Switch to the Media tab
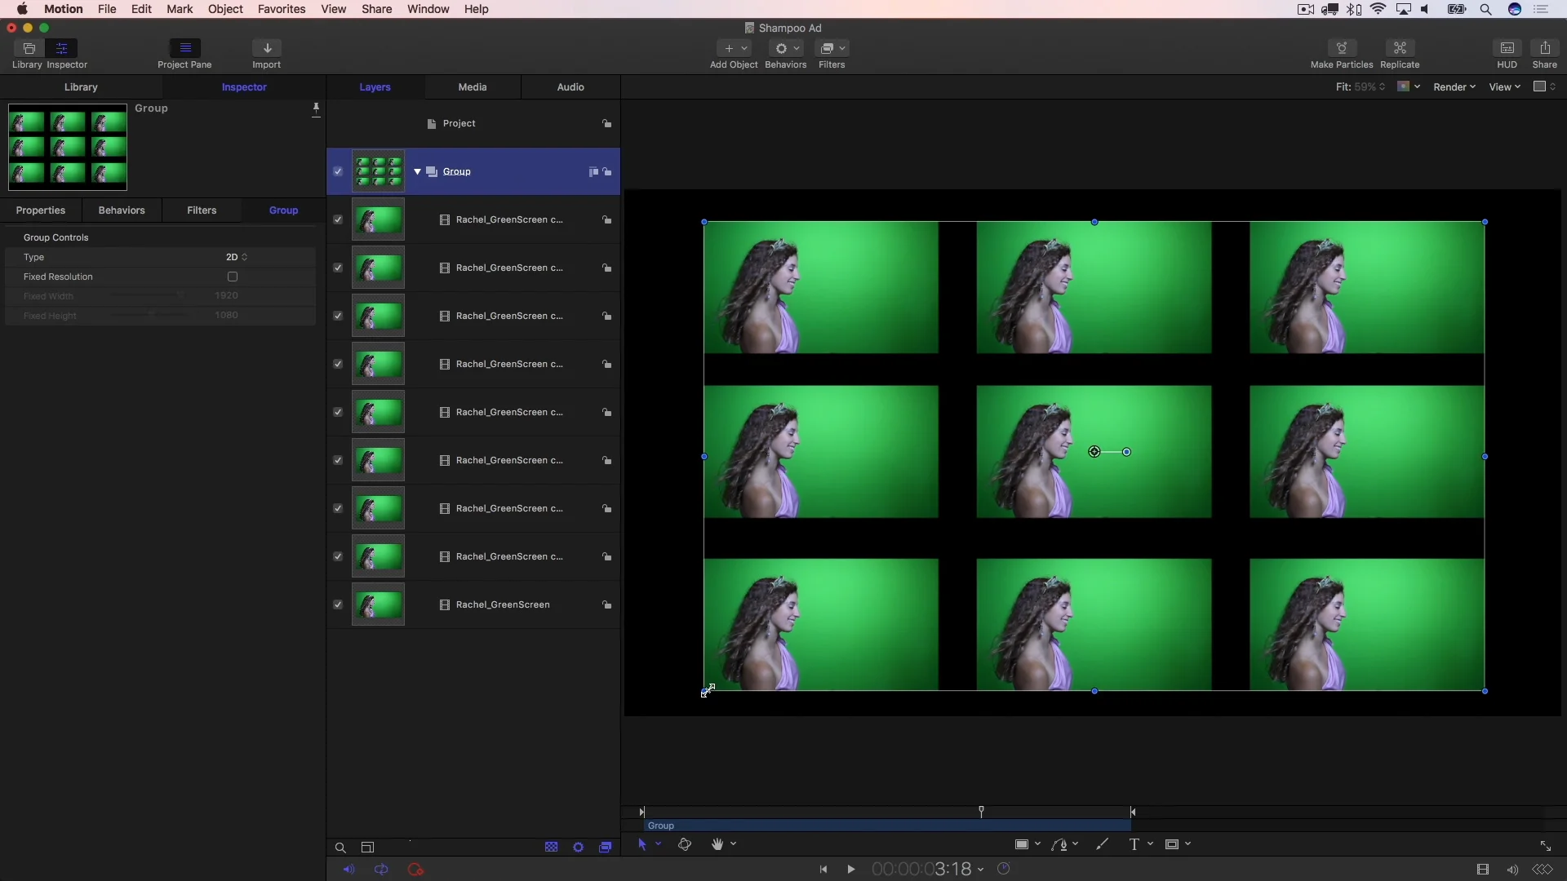The width and height of the screenshot is (1567, 881). 472,86
